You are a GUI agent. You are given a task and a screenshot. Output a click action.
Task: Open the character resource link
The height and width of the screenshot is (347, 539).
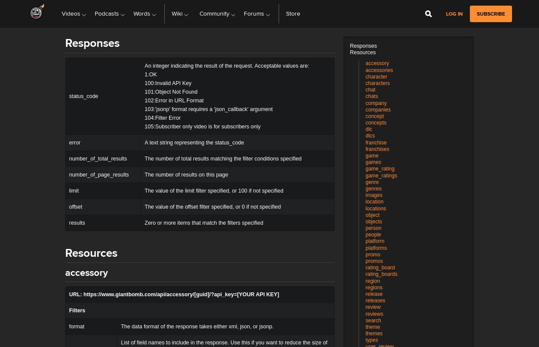coord(376,77)
